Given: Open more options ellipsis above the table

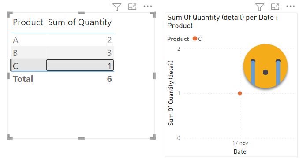Looking at the screenshot, I should tap(148, 6).
